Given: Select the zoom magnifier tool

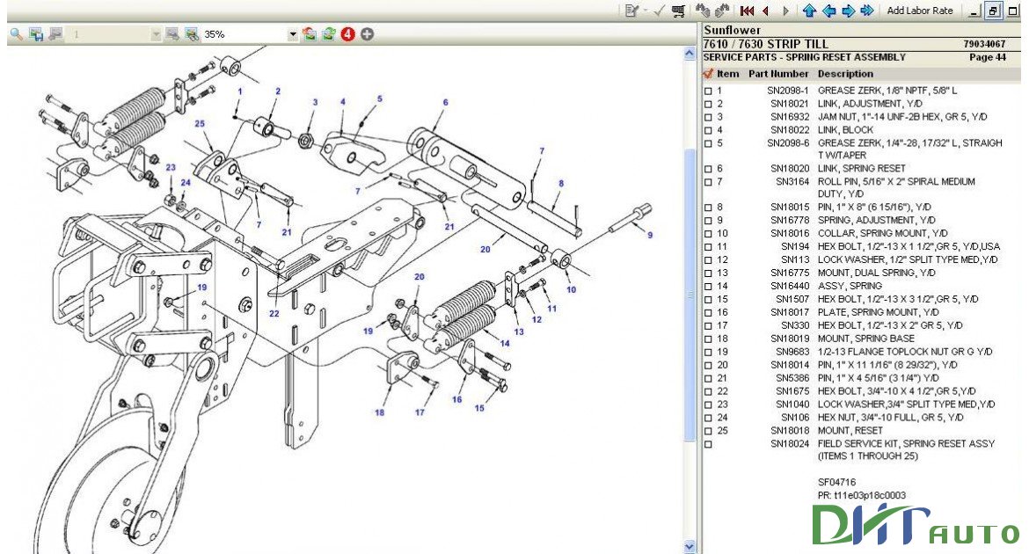Looking at the screenshot, I should [x=15, y=35].
